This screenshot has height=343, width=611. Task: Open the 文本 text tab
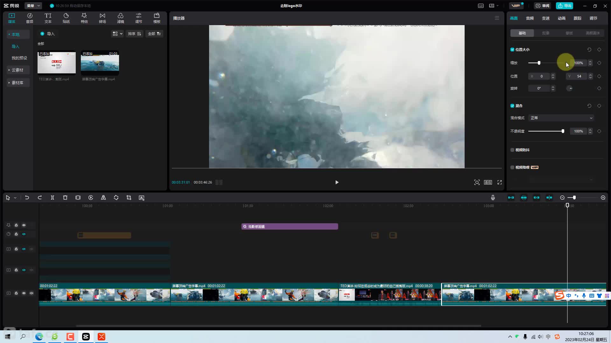(x=48, y=18)
